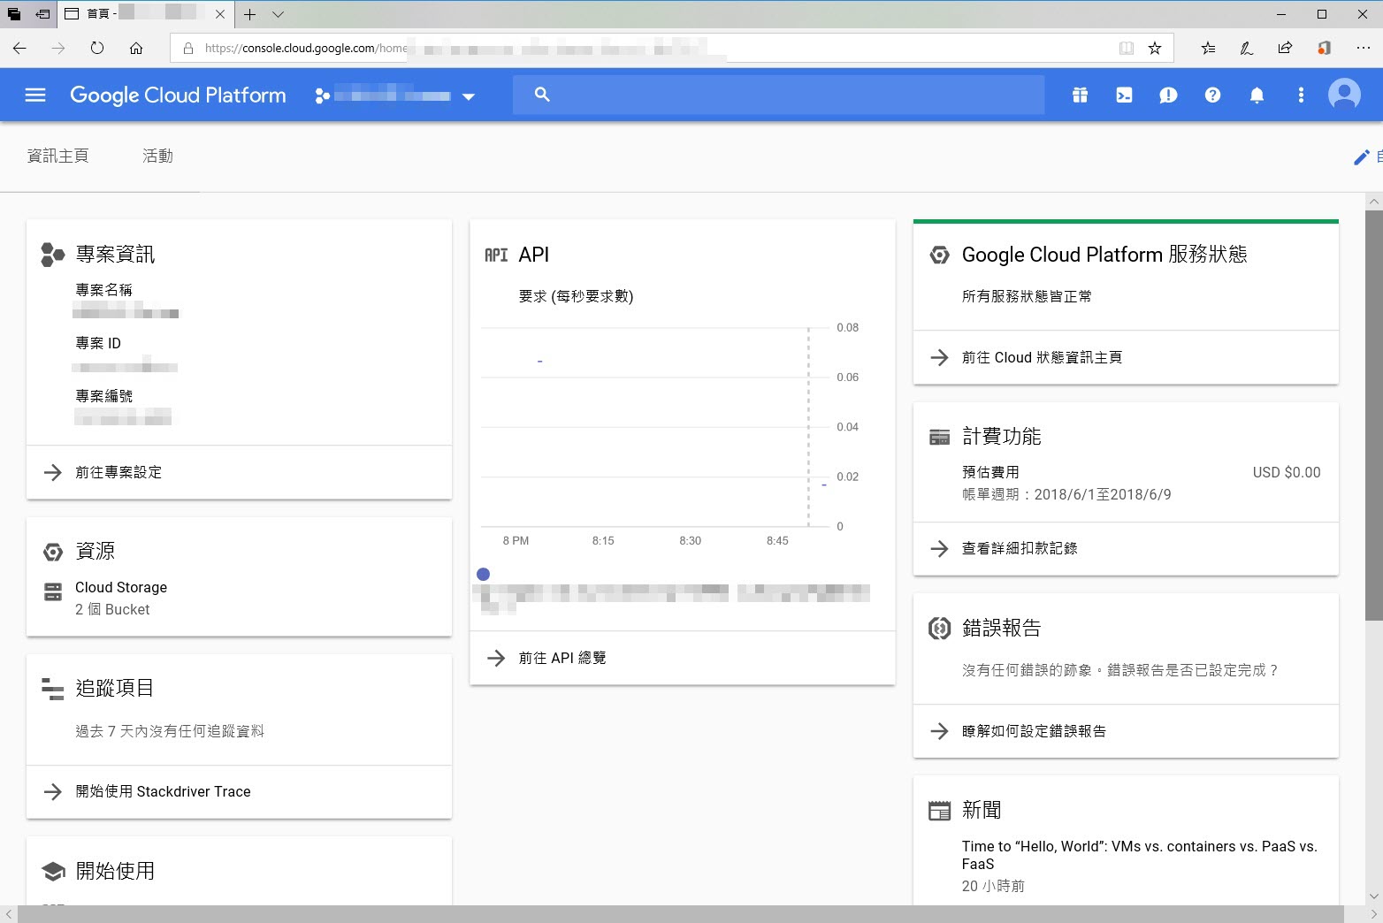Click the address bar URL

(x=305, y=49)
